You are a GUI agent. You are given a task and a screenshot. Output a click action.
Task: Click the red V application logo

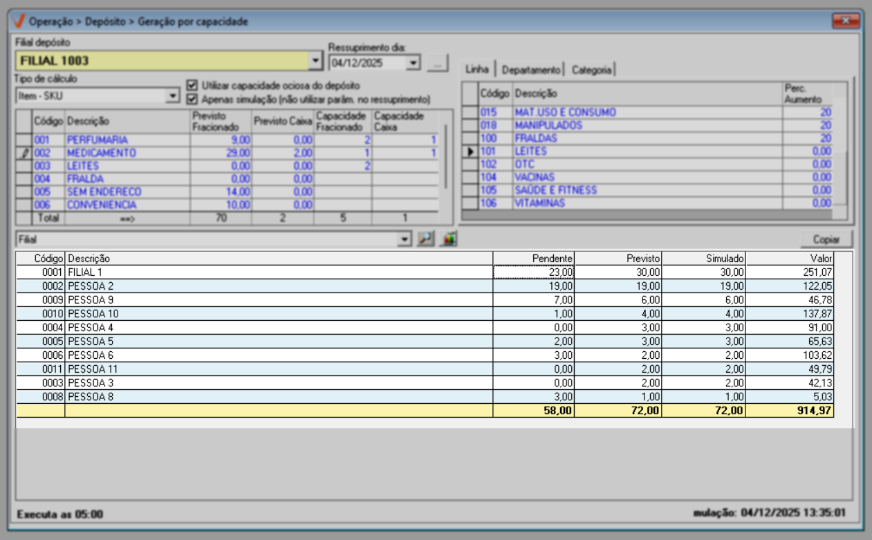(x=19, y=21)
